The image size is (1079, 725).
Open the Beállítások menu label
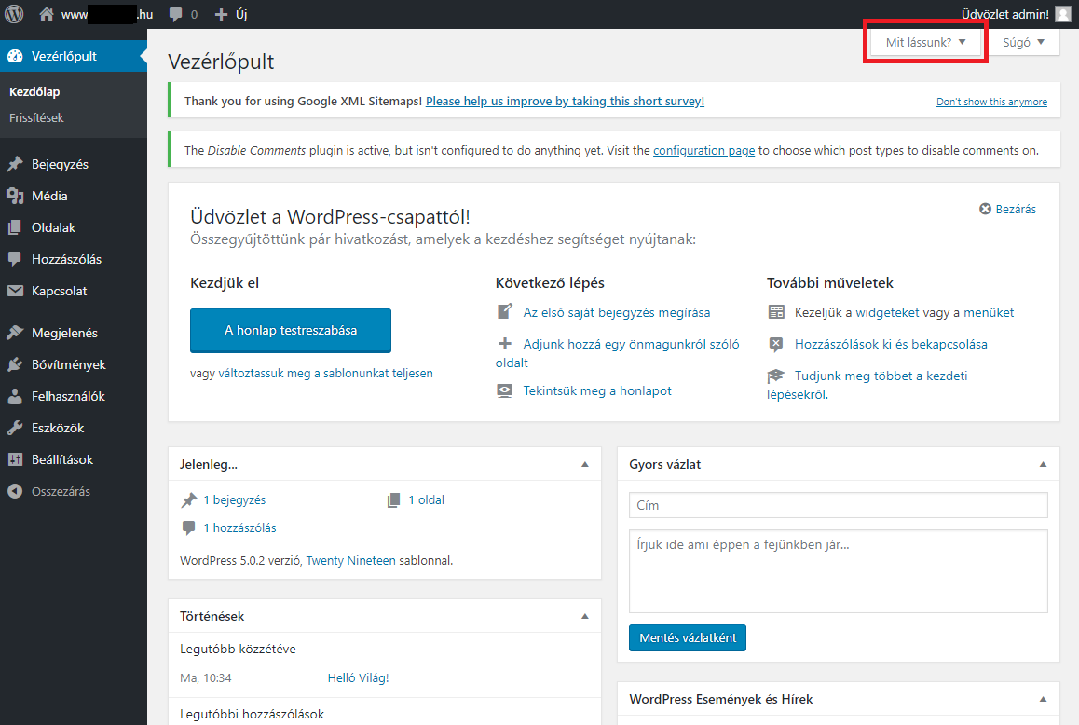tap(61, 459)
